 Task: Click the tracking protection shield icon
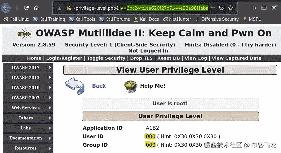[x=59, y=8]
